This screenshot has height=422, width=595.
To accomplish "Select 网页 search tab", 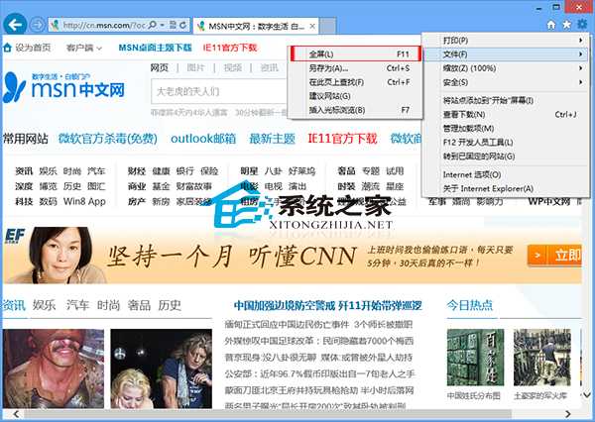I will click(x=160, y=68).
